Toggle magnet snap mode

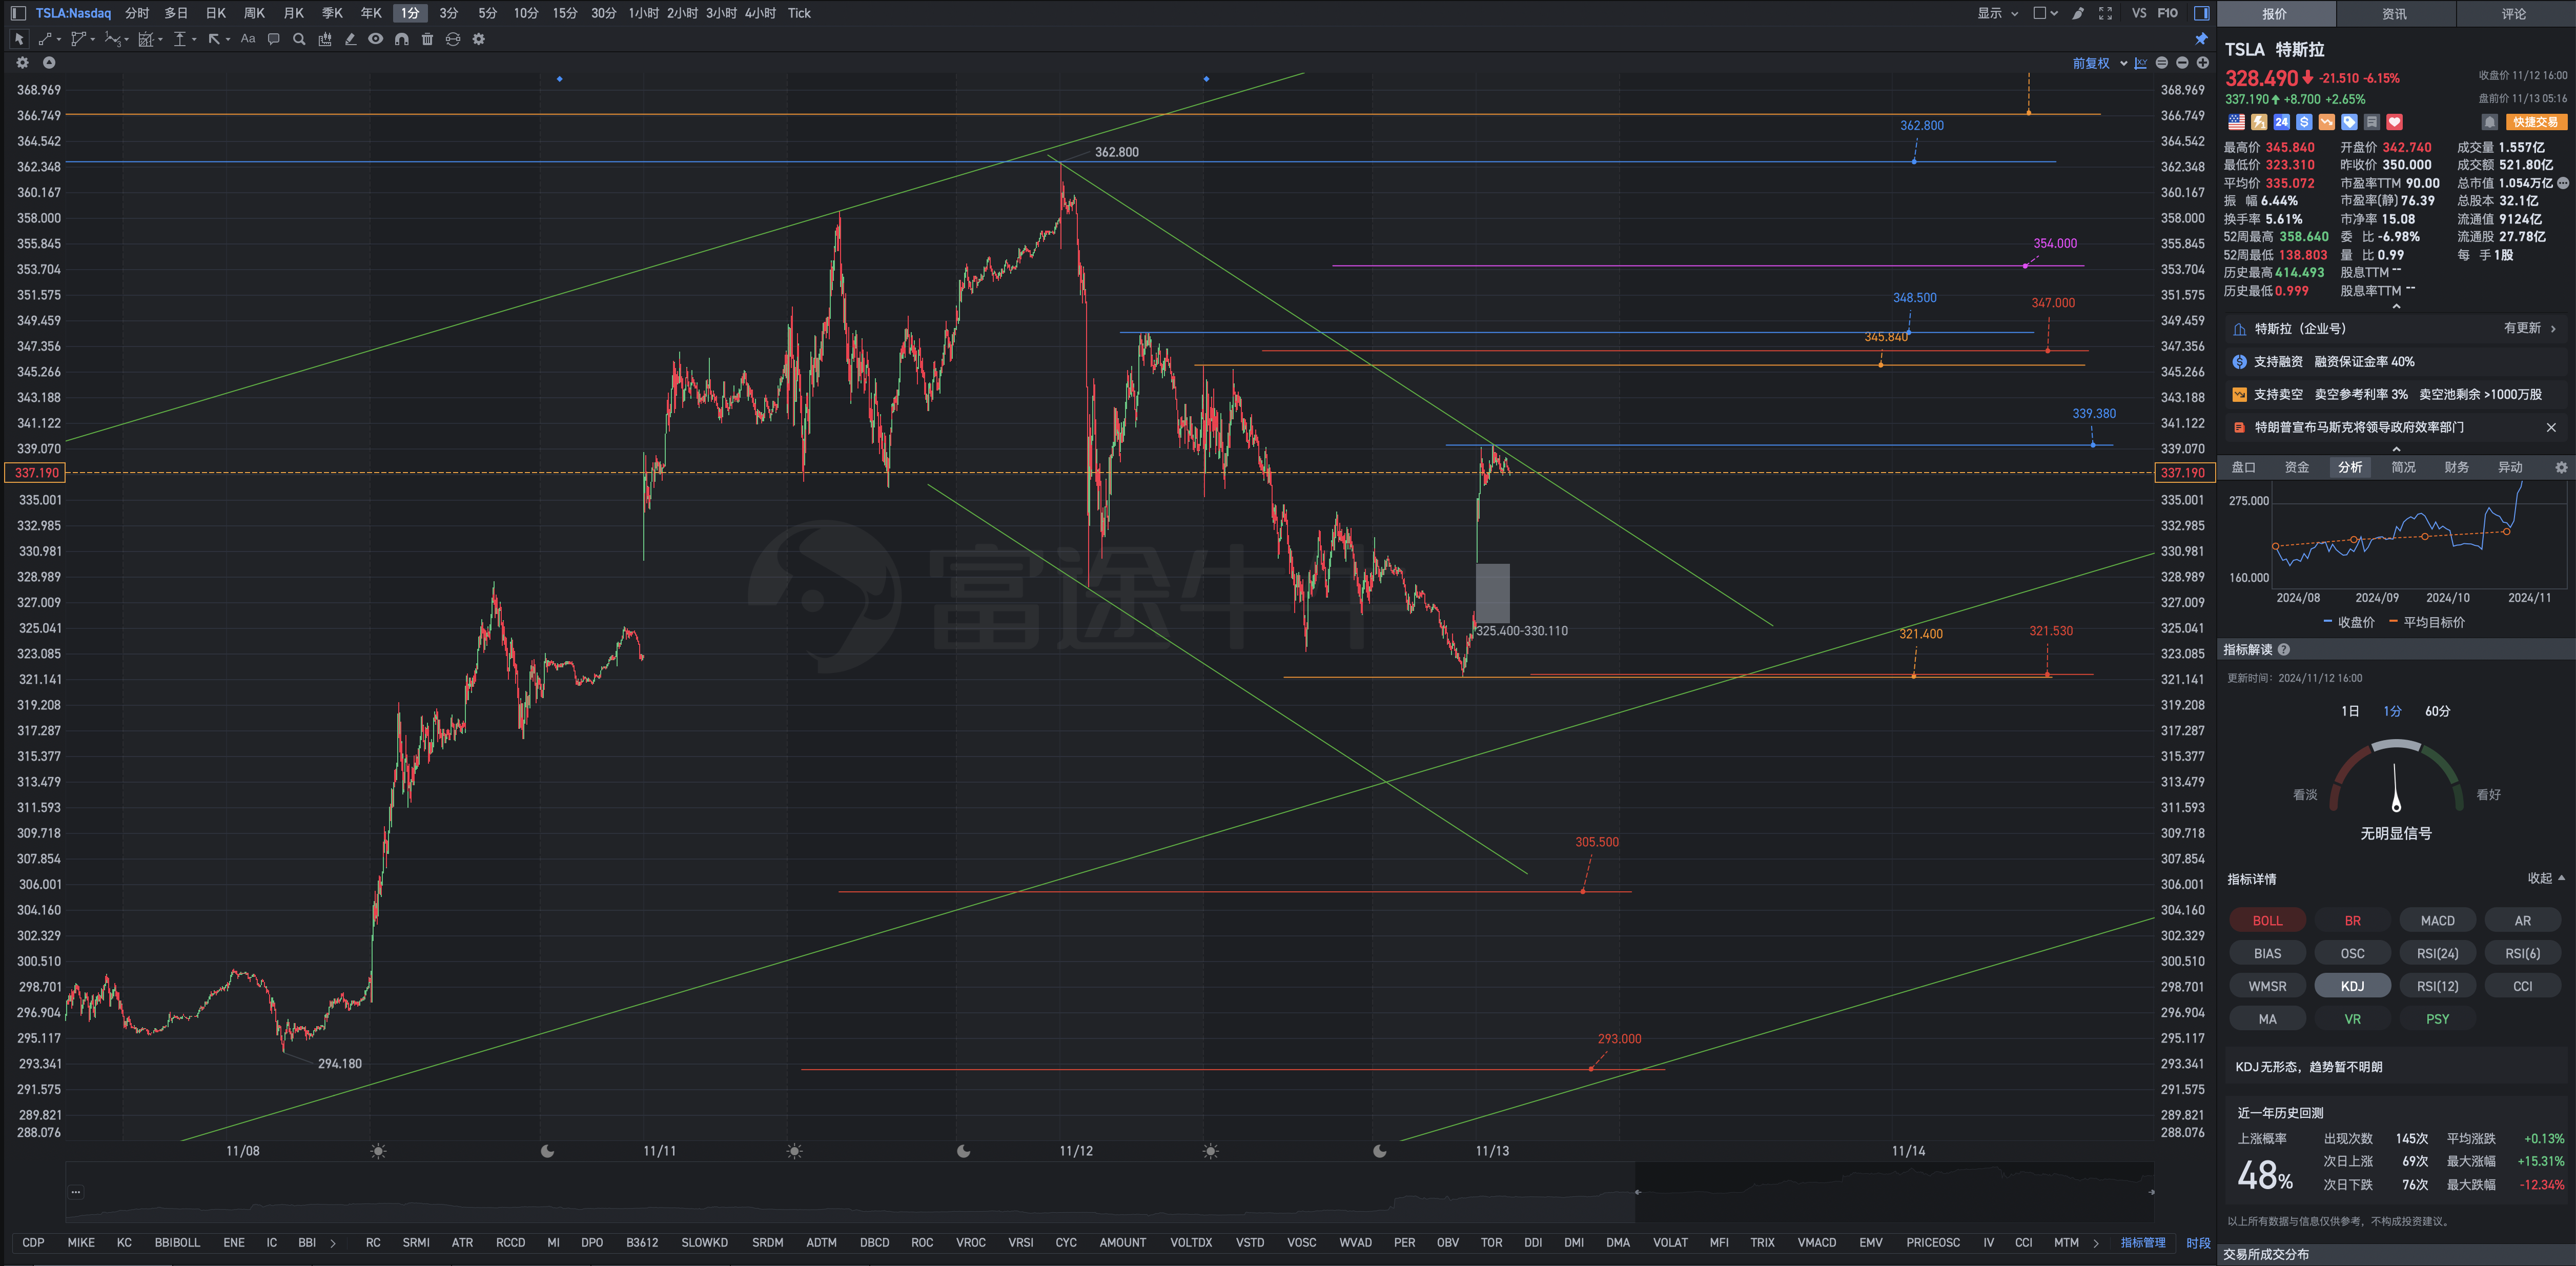402,39
